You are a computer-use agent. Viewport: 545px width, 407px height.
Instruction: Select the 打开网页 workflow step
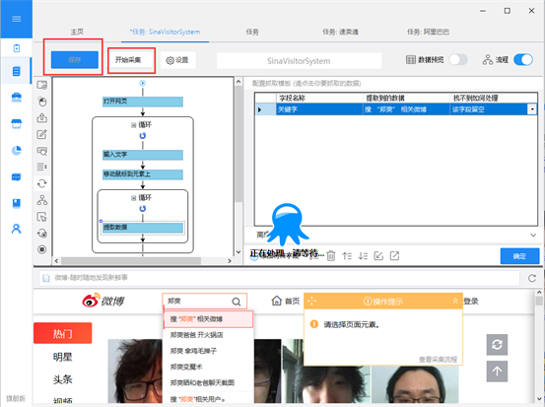143,102
